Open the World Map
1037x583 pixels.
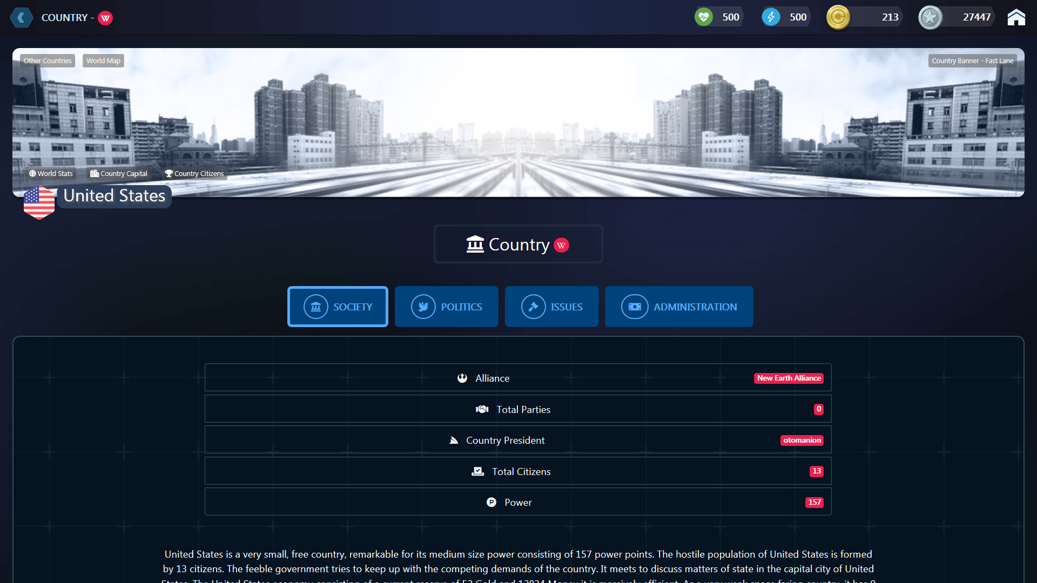103,60
